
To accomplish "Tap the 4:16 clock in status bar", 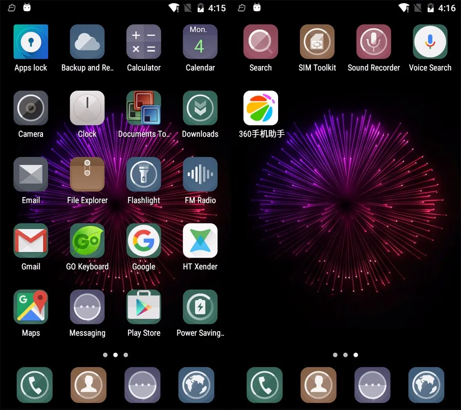I will pyautogui.click(x=447, y=8).
